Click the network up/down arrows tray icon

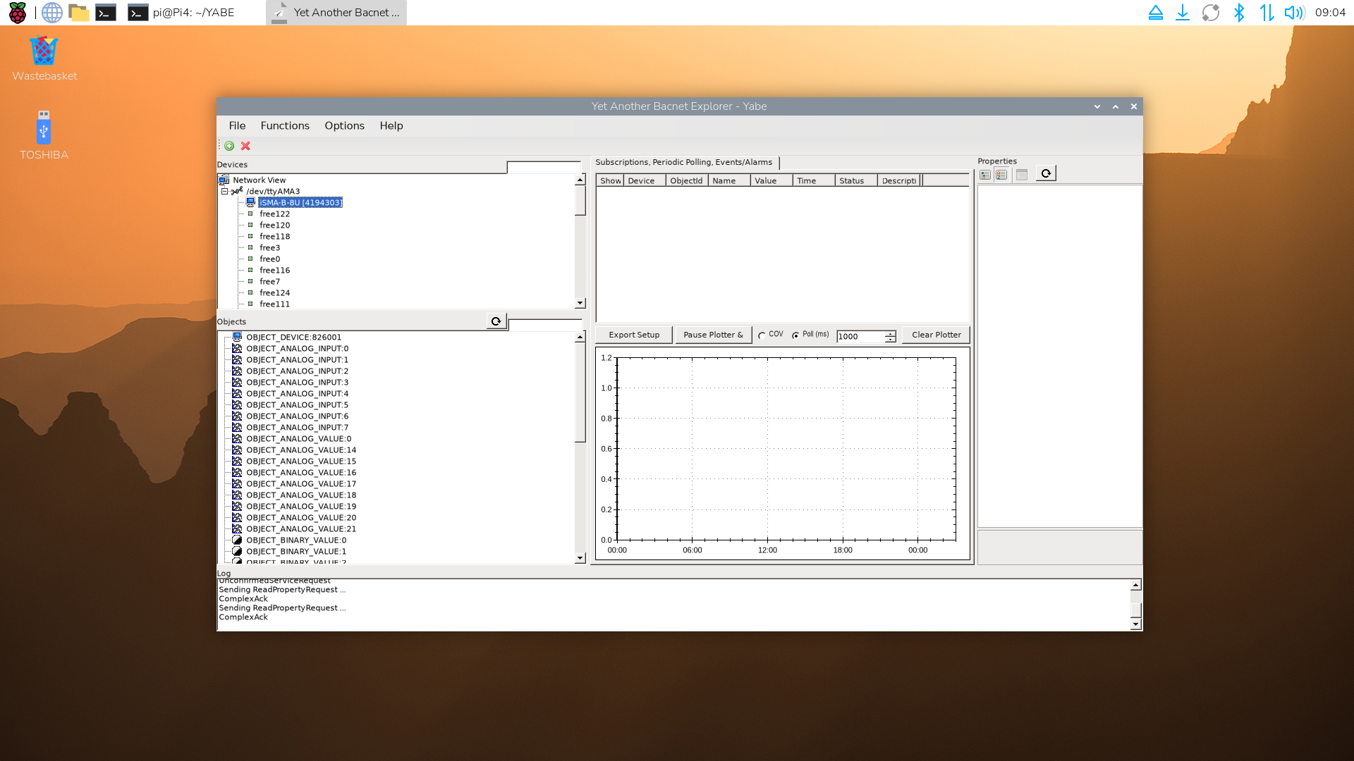1267,13
